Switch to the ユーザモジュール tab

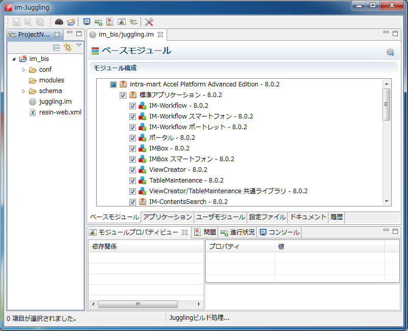coord(221,217)
